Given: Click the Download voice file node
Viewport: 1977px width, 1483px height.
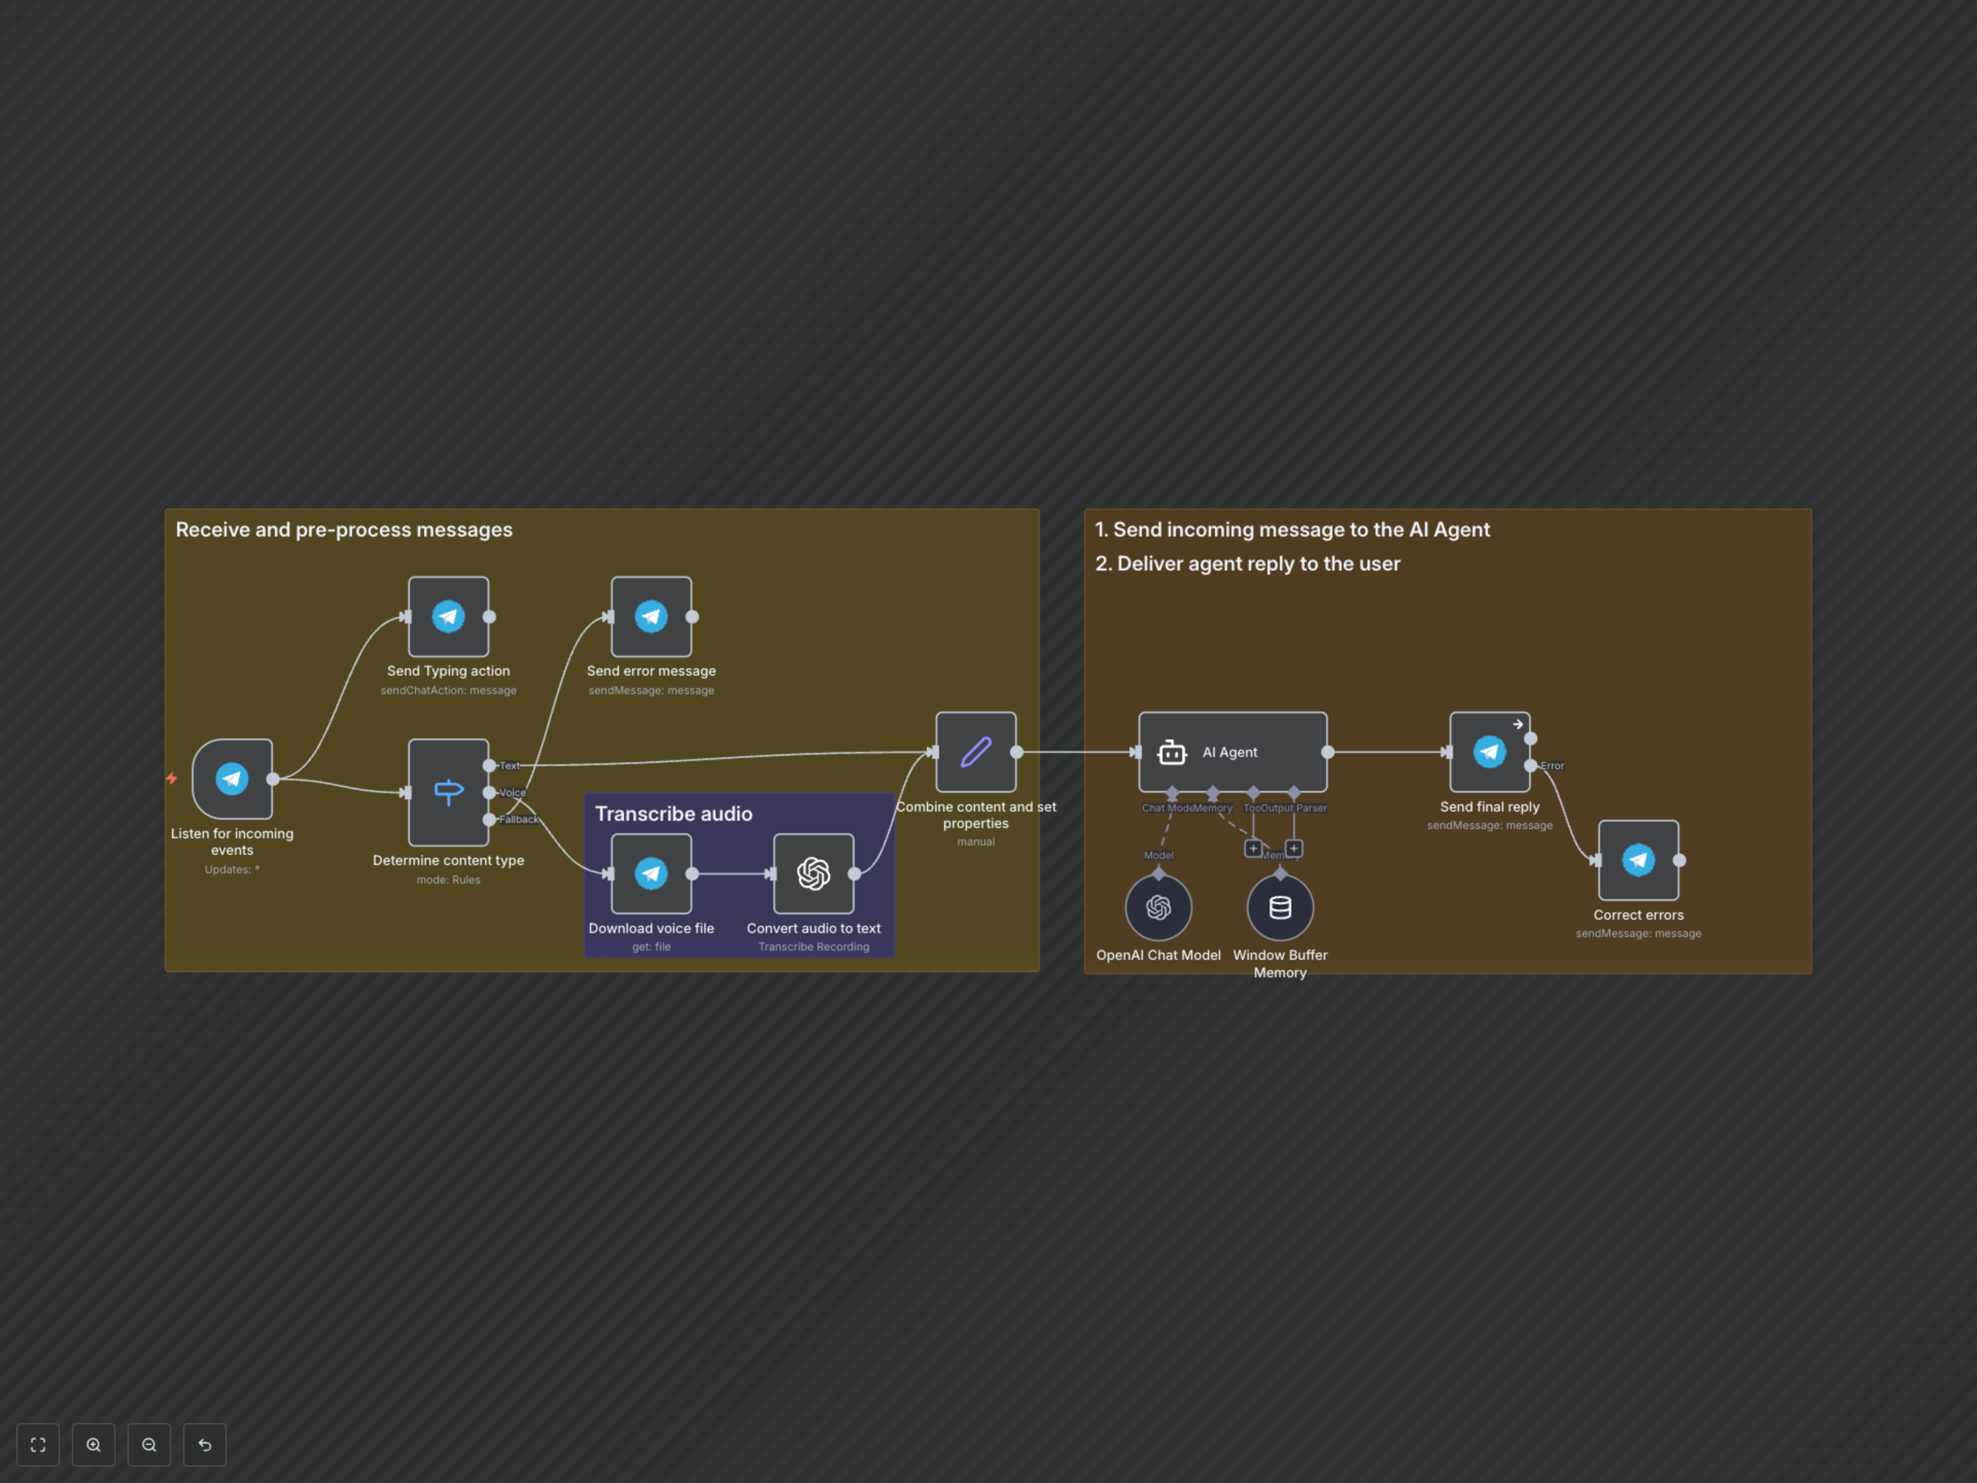Looking at the screenshot, I should [651, 873].
